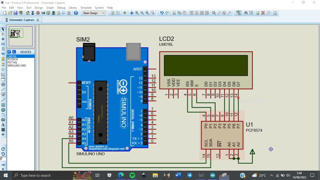
Task: Click the Save Project icon
Action: click(15, 13)
